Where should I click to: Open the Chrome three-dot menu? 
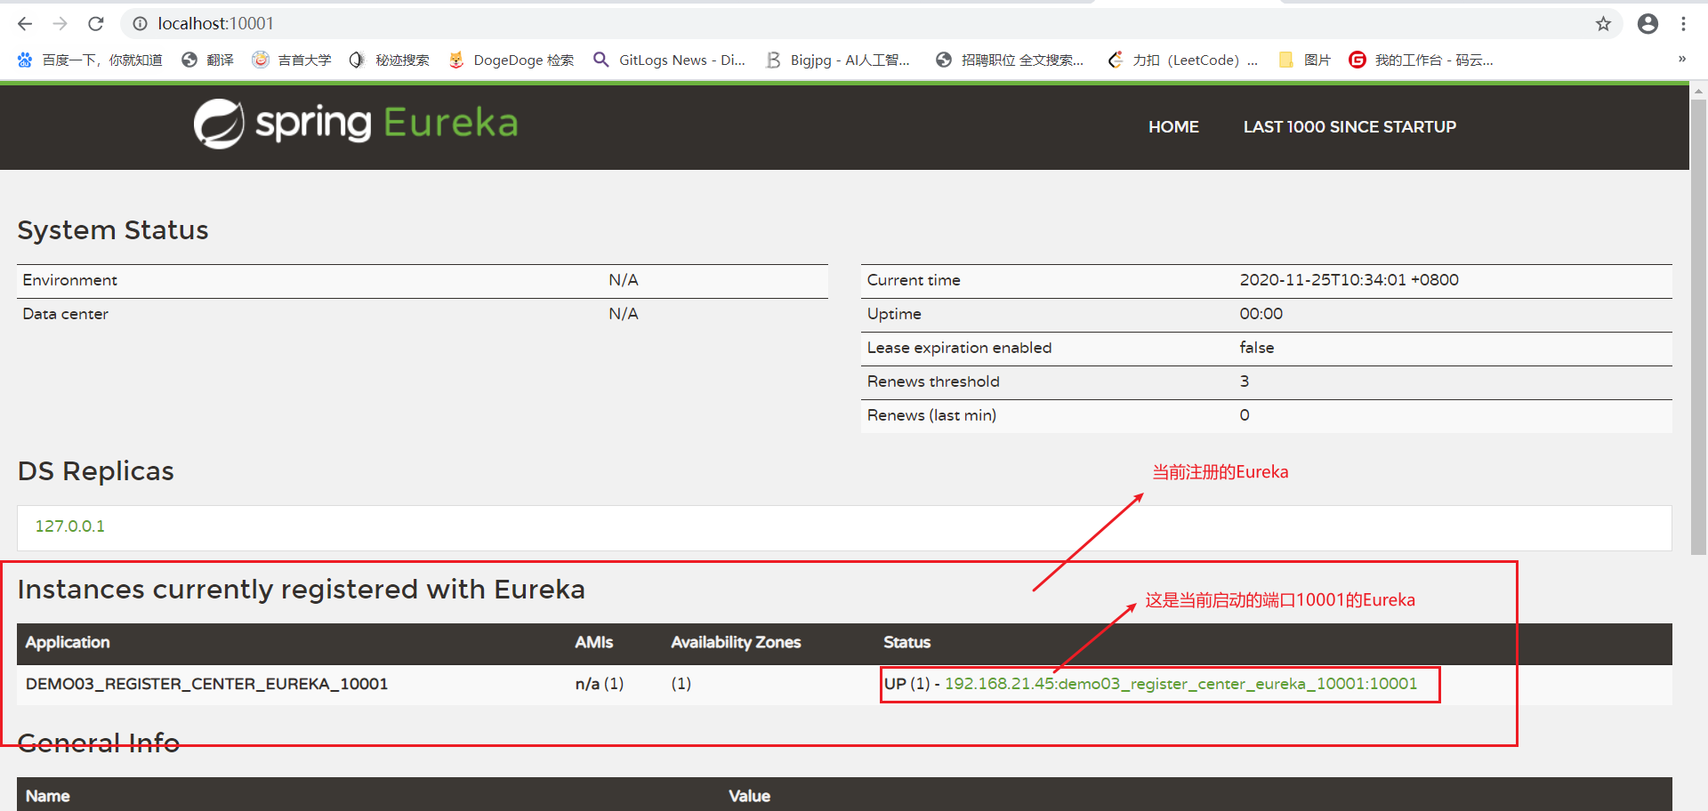(1683, 24)
